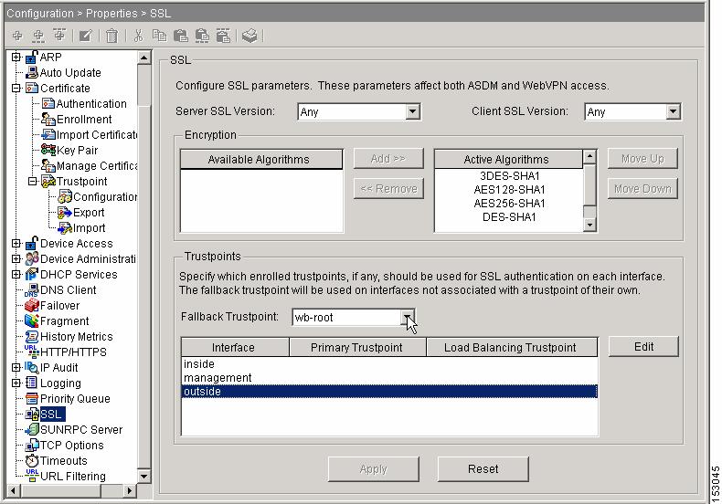
Task: Select 3DES-SHA1 in Active Algorithms
Action: [509, 176]
